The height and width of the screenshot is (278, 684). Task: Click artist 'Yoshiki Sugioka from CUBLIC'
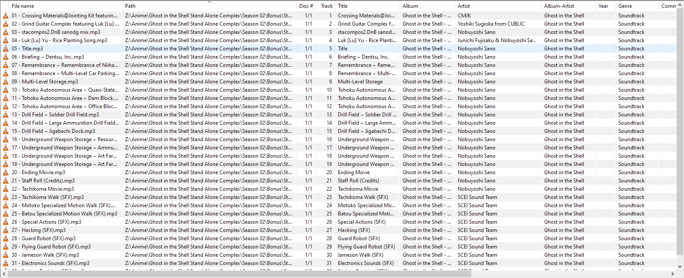491,23
